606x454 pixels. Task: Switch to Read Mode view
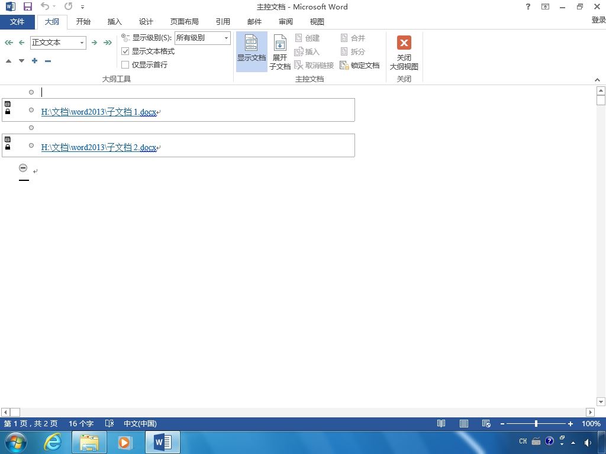coord(441,423)
